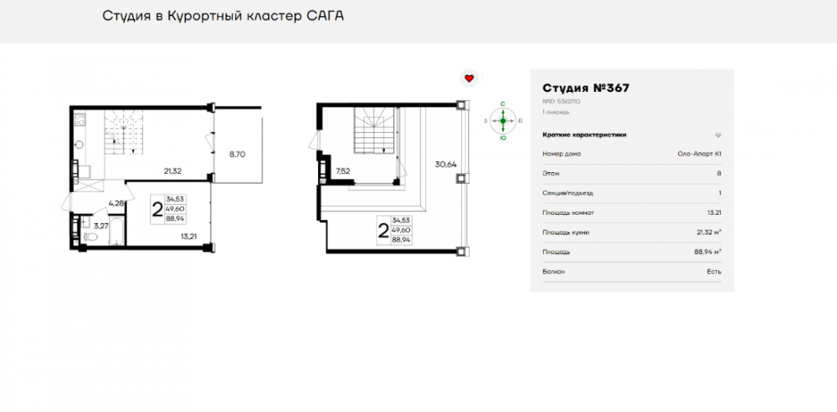This screenshot has height=412, width=837.
Task: Select the Номер дома row
Action: 632,154
